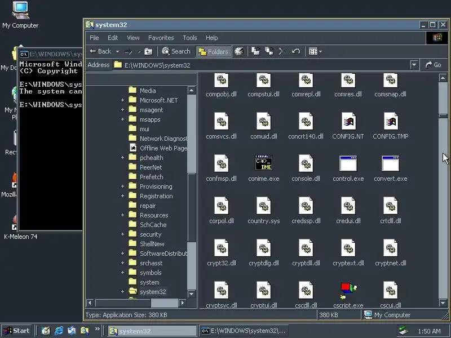
Task: Select the cscript.exe file icon
Action: pos(348,291)
